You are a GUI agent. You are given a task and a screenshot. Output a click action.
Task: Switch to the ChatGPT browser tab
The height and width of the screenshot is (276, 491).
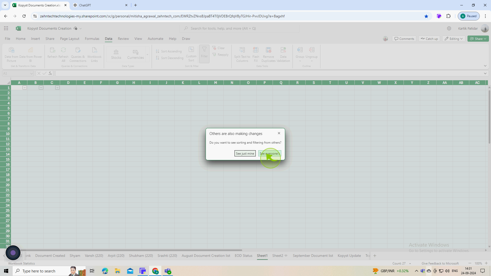100,5
